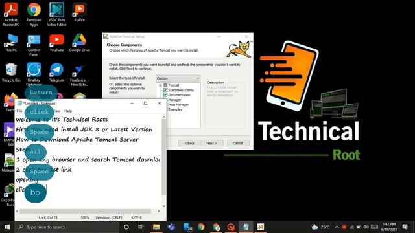This screenshot has width=415, height=233.
Task: Click Notepad's horizontal scrollbar left arrow
Action: (x=18, y=211)
